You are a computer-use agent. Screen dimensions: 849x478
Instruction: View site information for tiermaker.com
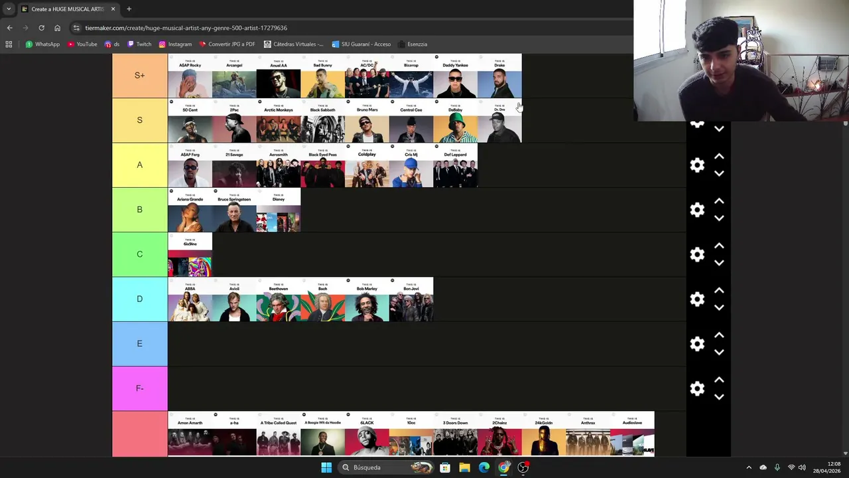point(76,28)
